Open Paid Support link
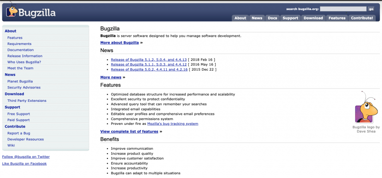Screen dimensions: 382x178 pyautogui.click(x=19, y=120)
